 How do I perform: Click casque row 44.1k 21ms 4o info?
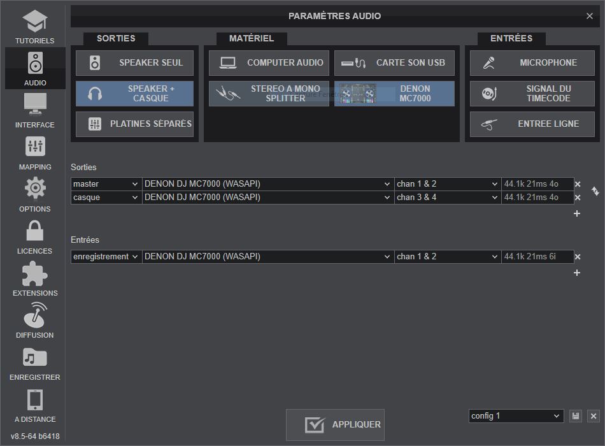tap(537, 198)
